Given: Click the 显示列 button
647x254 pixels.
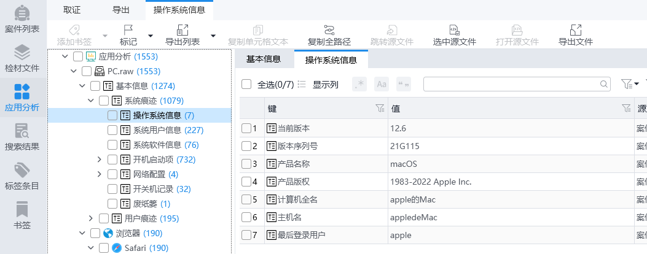Looking at the screenshot, I should [x=318, y=85].
